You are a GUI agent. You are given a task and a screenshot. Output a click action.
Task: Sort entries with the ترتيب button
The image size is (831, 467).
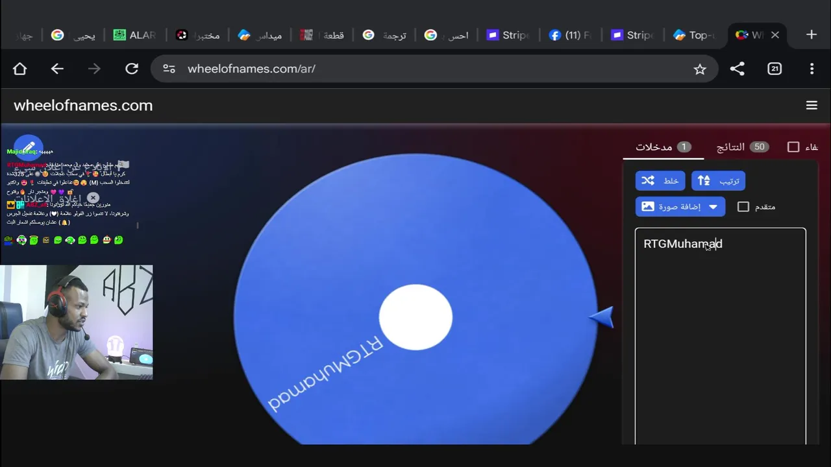pyautogui.click(x=718, y=181)
